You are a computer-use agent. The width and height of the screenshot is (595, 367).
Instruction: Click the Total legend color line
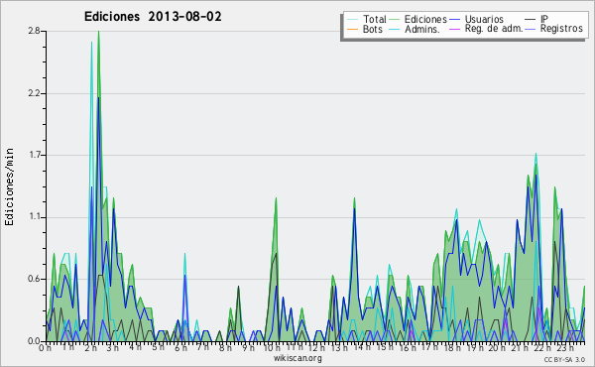tap(352, 20)
